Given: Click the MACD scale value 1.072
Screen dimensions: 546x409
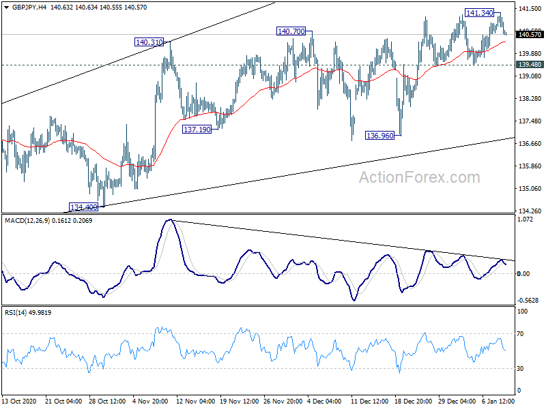Looking at the screenshot, I should click(x=525, y=219).
